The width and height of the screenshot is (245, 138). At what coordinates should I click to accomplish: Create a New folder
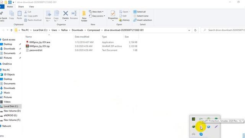pos(84,16)
